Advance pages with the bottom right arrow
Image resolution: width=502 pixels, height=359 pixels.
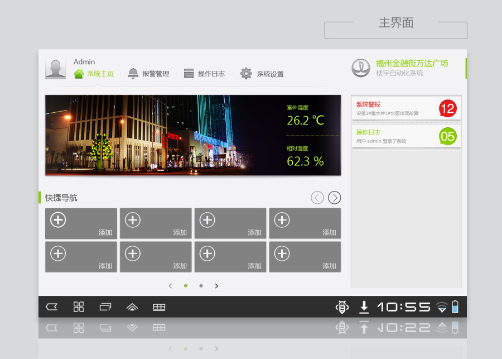[216, 285]
